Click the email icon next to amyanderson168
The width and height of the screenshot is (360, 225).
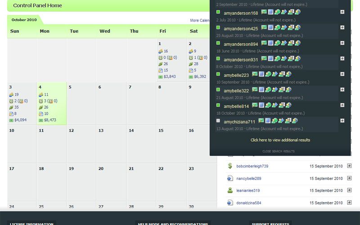[264, 12]
